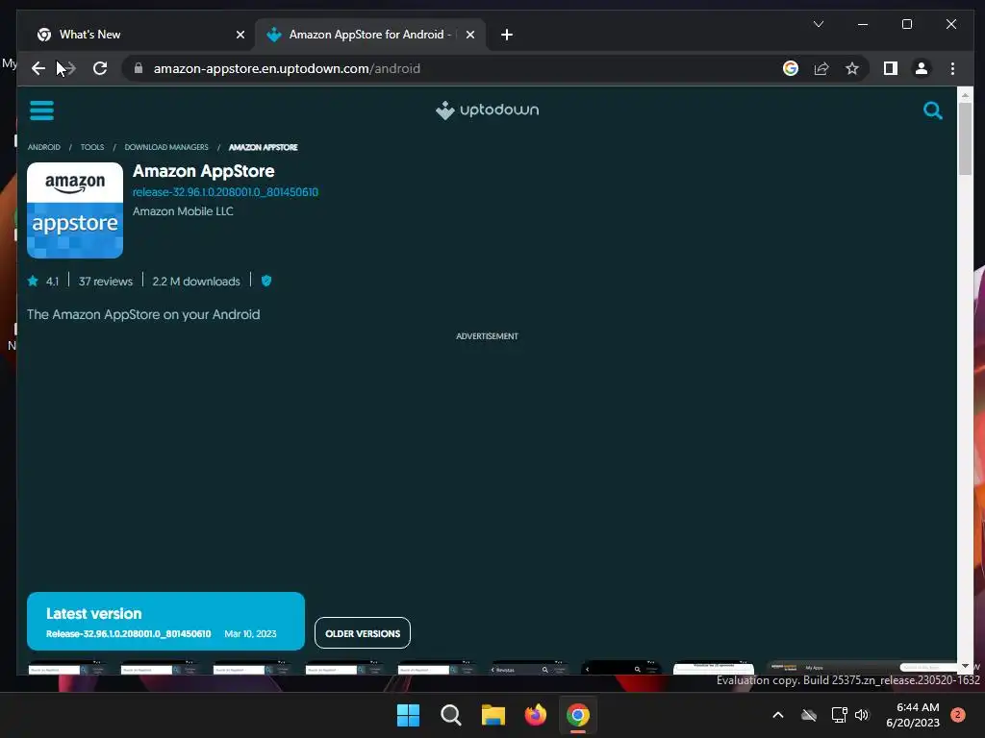The height and width of the screenshot is (738, 985).
Task: Click the Latest version download button
Action: 165,622
